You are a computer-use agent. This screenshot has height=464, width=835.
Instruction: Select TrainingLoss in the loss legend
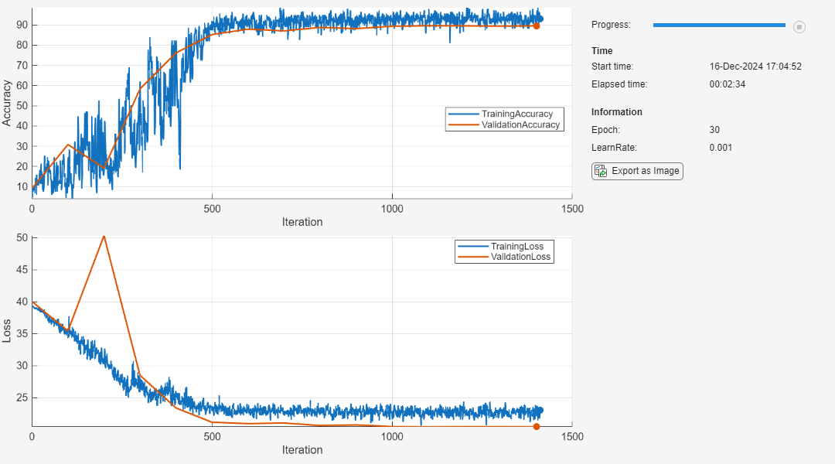tap(522, 246)
